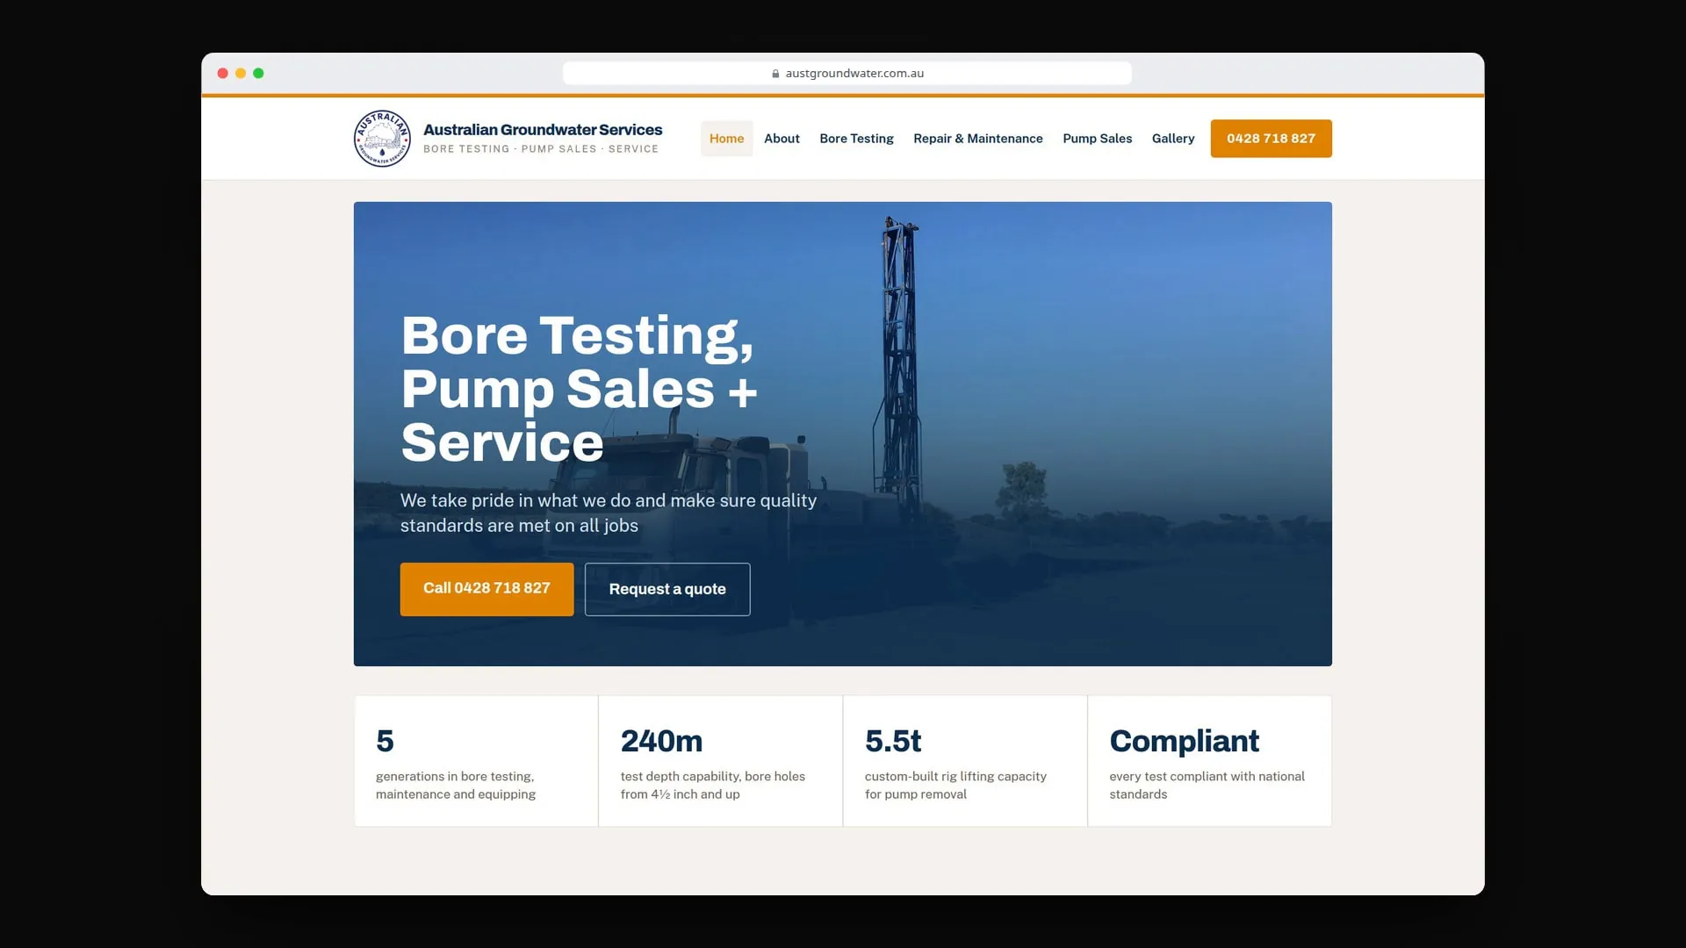This screenshot has width=1686, height=948.
Task: Click the yellow minimize window dot
Action: [241, 74]
